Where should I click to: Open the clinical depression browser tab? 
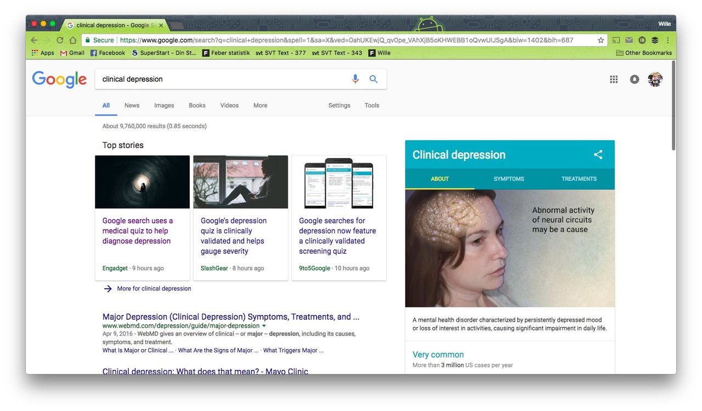(x=116, y=25)
